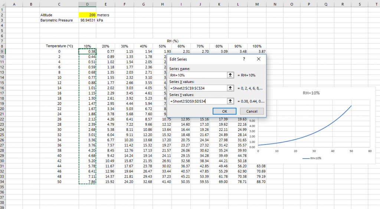
Task: Select cell with value 59.55
Action: tap(200, 182)
